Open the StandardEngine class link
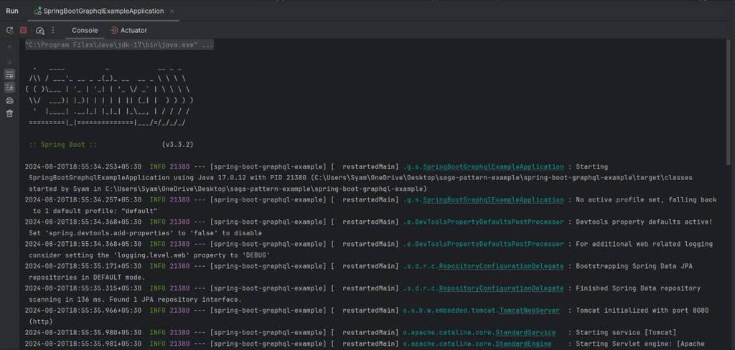The height and width of the screenshot is (350, 735). pos(523,344)
